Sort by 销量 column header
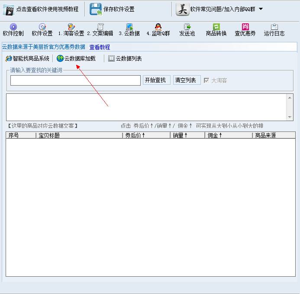 pyautogui.click(x=187, y=135)
